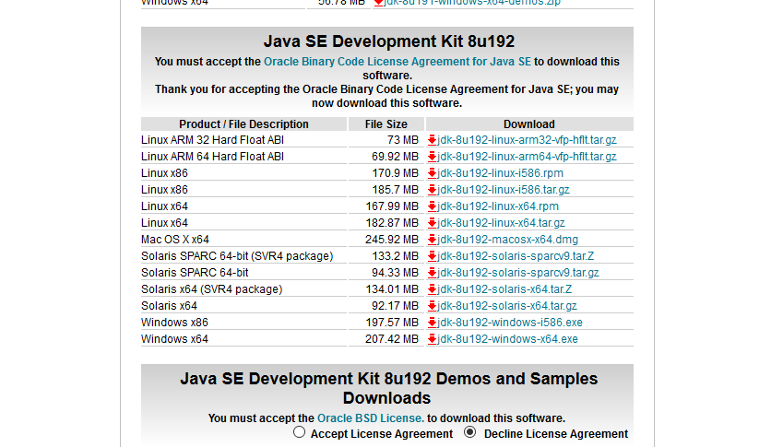The image size is (783, 447).
Task: Download jdk-8u192-linux-i586.rpm file
Action: 500,173
